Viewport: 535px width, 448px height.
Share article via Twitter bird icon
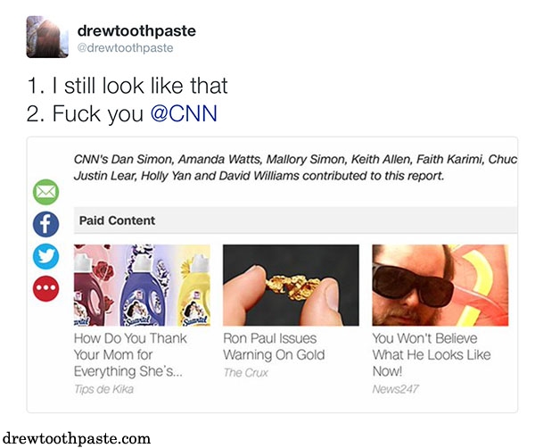(45, 256)
